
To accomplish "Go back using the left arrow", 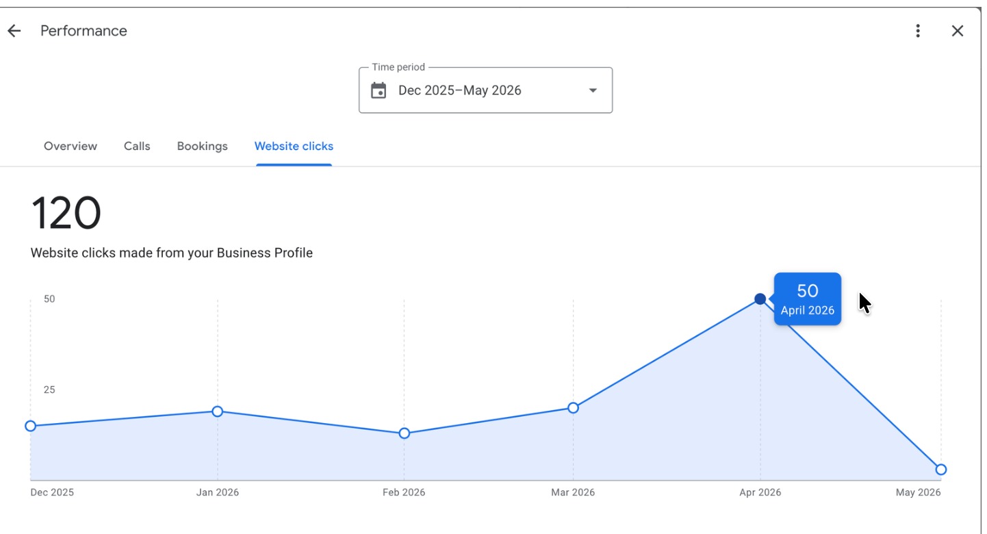I will 14,31.
